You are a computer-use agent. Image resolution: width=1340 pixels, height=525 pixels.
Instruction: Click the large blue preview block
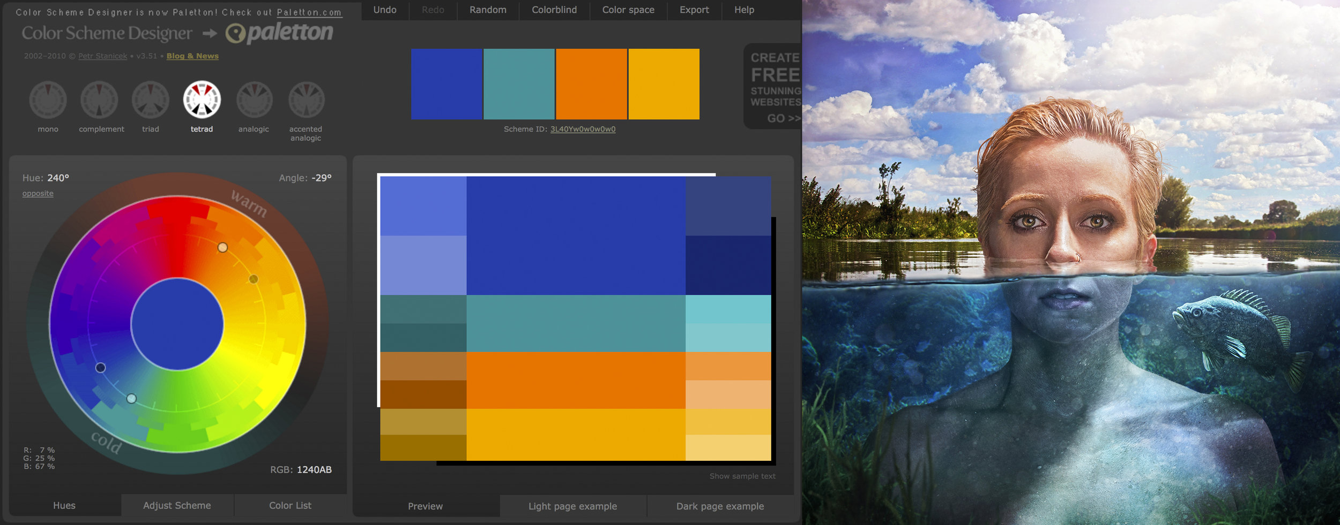(576, 235)
